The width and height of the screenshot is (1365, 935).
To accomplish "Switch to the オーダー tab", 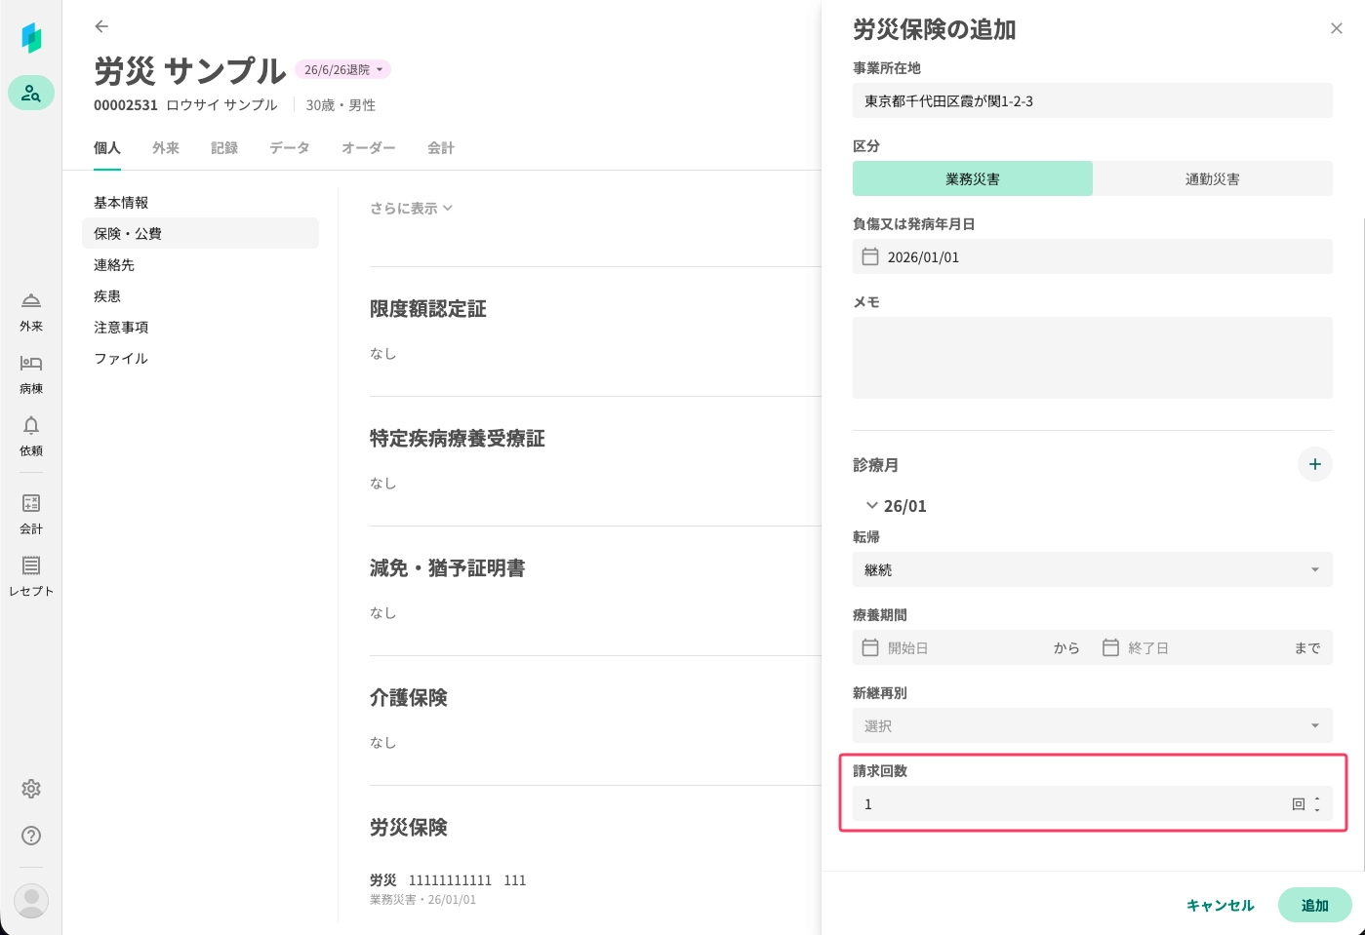I will pos(369,147).
